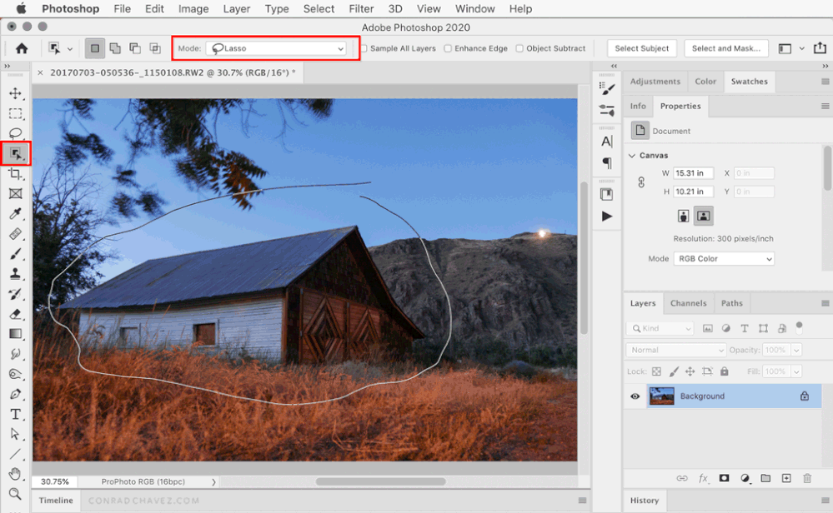Select the Gradient tool
The width and height of the screenshot is (833, 513).
click(15, 334)
